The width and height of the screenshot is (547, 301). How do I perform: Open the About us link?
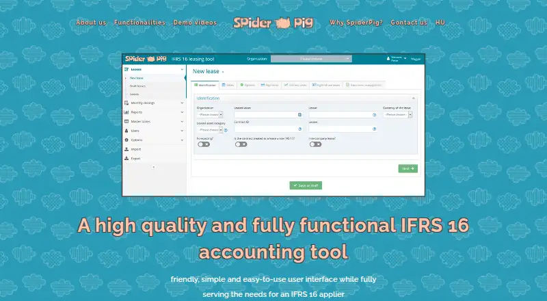91,23
